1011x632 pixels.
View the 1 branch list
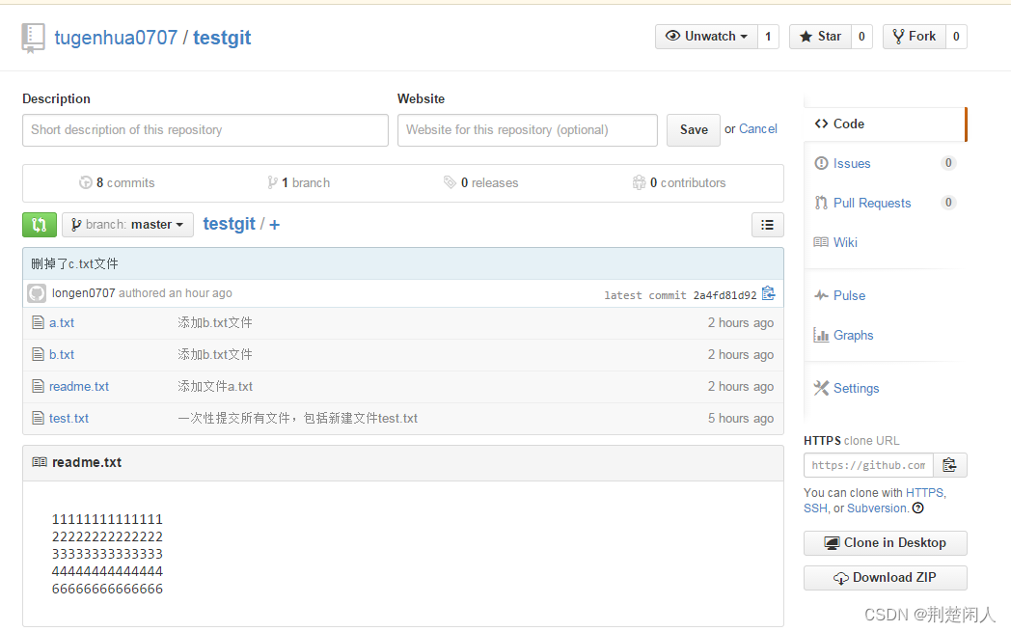pos(298,182)
